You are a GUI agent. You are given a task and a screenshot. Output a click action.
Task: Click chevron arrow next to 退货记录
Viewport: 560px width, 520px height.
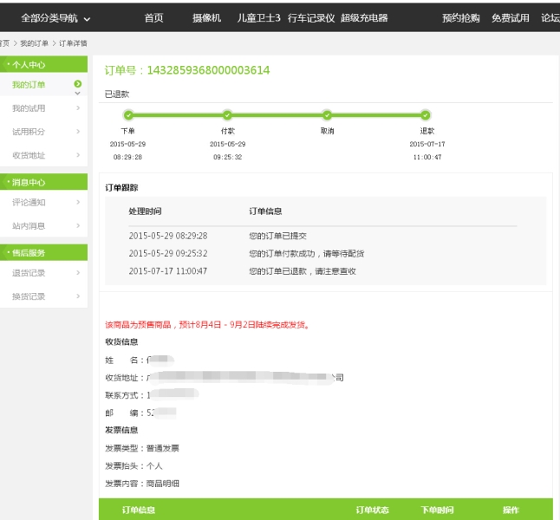pyautogui.click(x=78, y=273)
